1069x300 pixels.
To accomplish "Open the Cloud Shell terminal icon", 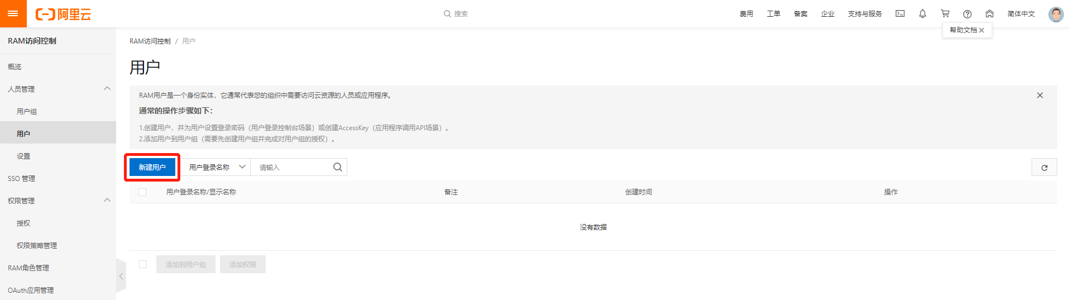I will point(900,13).
